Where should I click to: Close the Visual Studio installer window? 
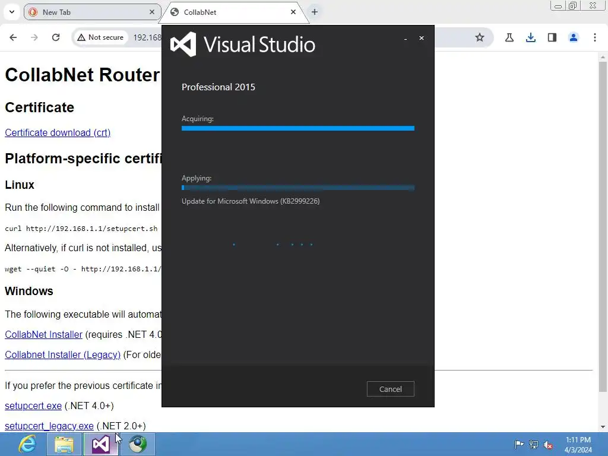(x=422, y=38)
